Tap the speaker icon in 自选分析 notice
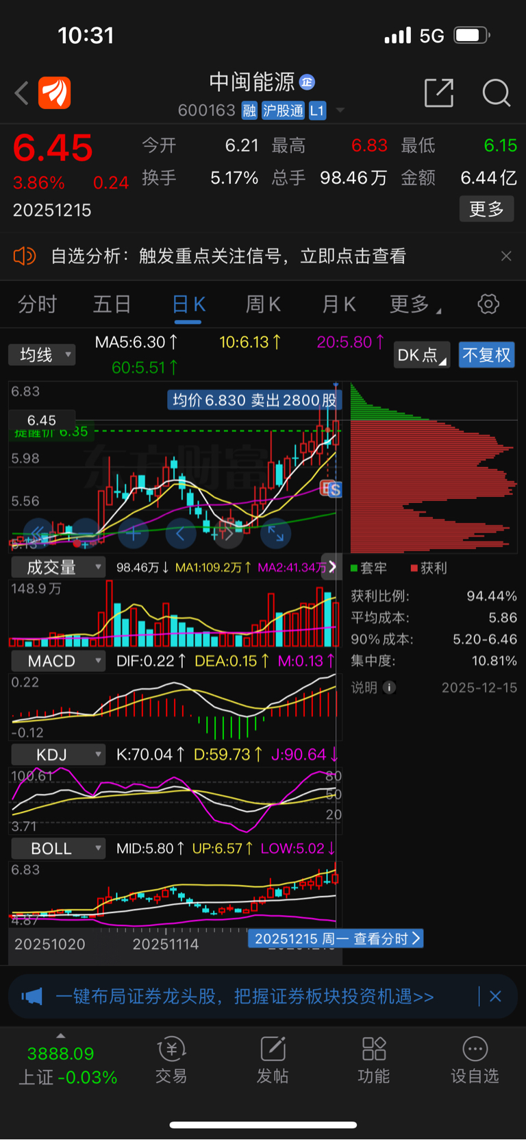Viewport: 526px width, 1140px height. click(24, 256)
